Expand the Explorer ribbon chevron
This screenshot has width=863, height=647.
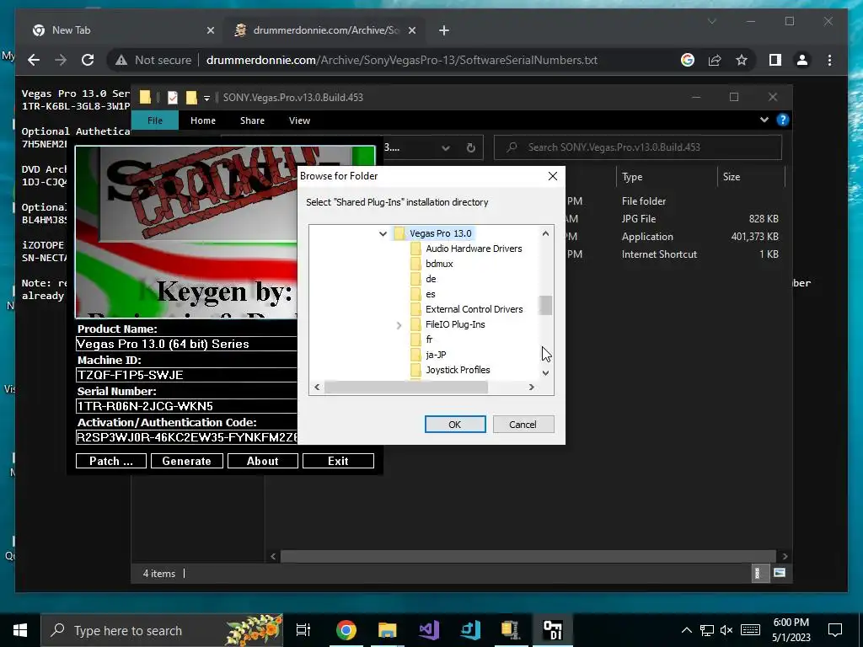pos(764,120)
